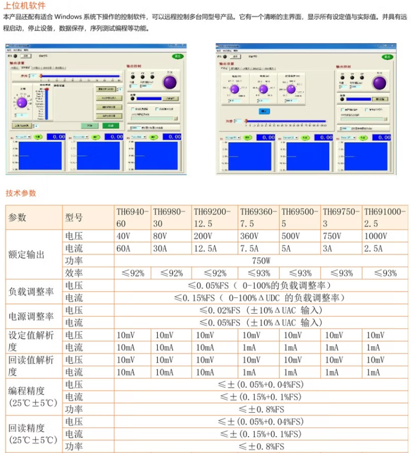Select second tab under 输出设置 in left window

point(26,68)
